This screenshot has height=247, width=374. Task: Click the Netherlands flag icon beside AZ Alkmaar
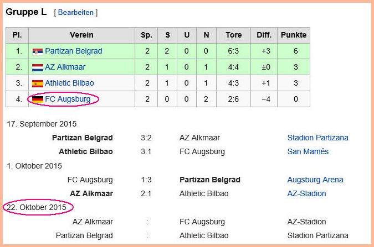click(38, 67)
